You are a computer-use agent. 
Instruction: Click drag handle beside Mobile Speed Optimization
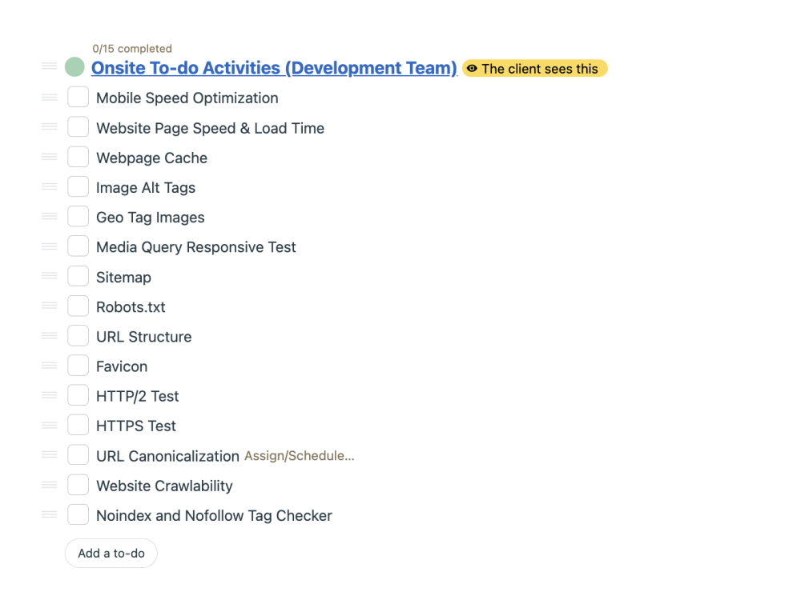[50, 97]
